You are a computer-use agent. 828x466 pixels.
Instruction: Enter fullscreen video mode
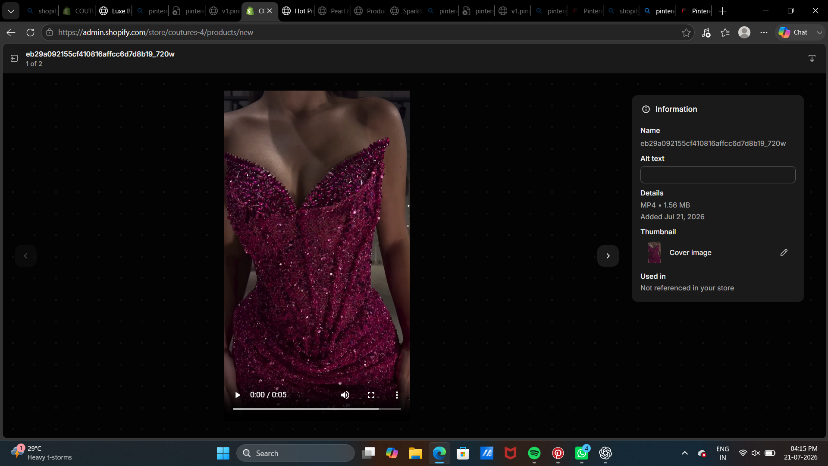click(x=371, y=395)
